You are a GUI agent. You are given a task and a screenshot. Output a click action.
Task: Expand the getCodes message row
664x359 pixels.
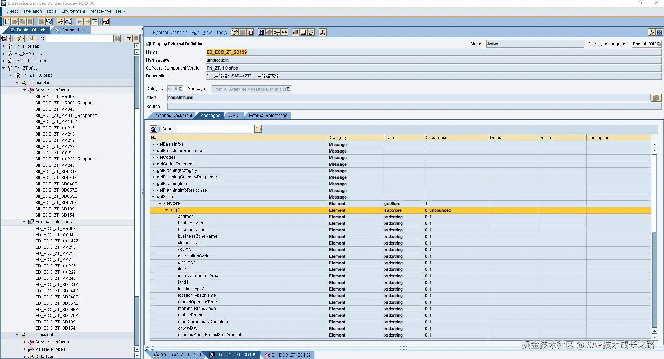click(x=153, y=157)
